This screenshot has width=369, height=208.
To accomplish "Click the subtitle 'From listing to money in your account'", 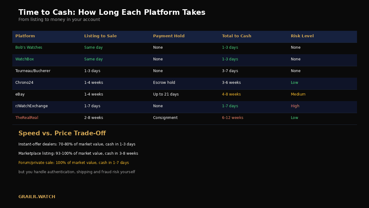I will (59, 20).
